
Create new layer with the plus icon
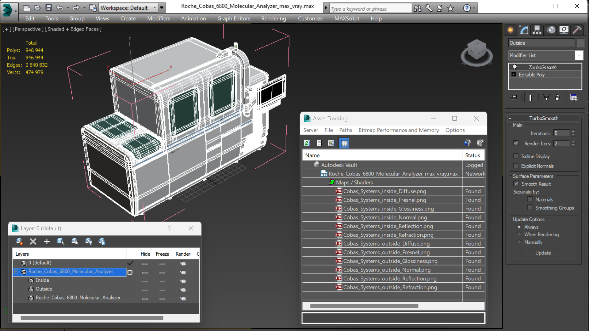coord(47,241)
